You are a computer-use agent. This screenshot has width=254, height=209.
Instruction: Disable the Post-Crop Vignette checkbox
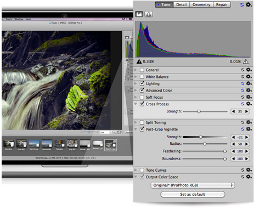pos(142,129)
